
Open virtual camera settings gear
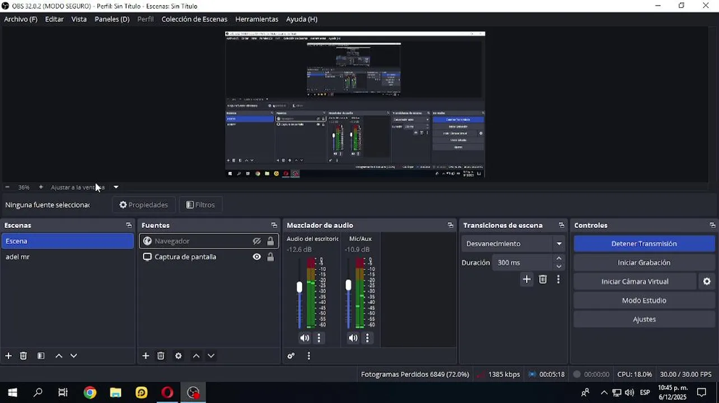coord(707,282)
